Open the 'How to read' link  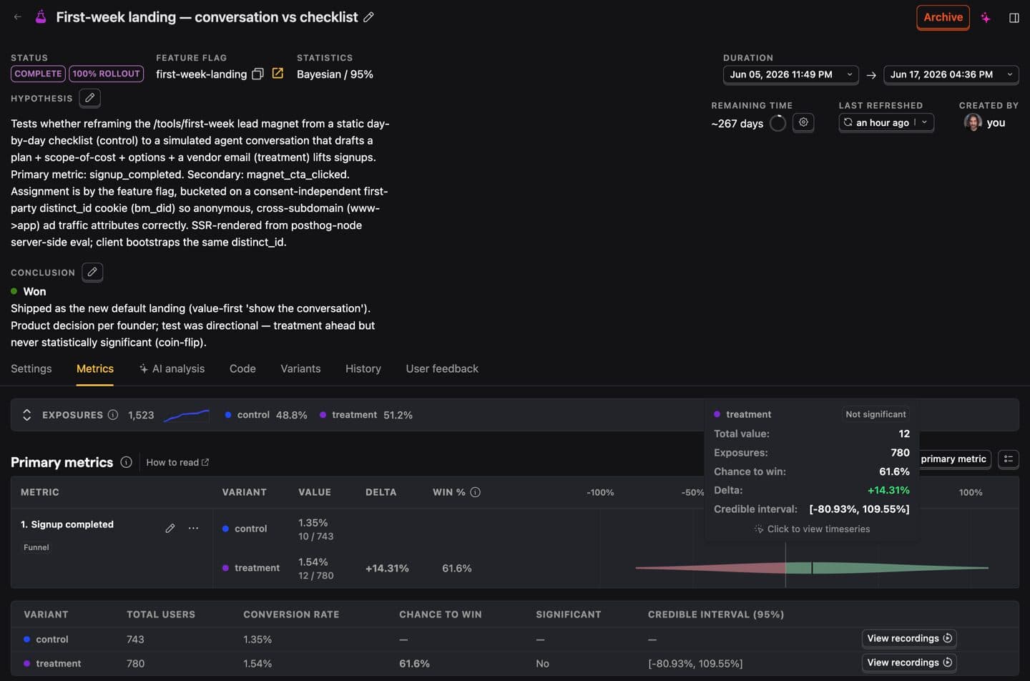pyautogui.click(x=177, y=462)
